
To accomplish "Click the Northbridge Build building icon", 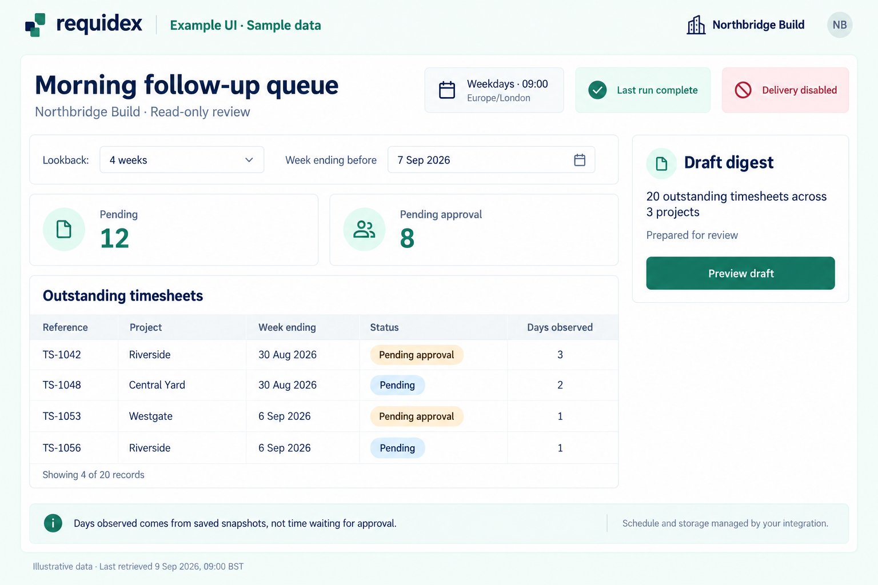I will [x=696, y=25].
